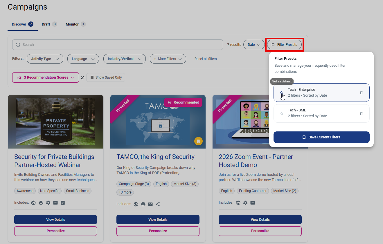Click English tag on TAMCO card
The width and height of the screenshot is (383, 244).
[x=161, y=184]
